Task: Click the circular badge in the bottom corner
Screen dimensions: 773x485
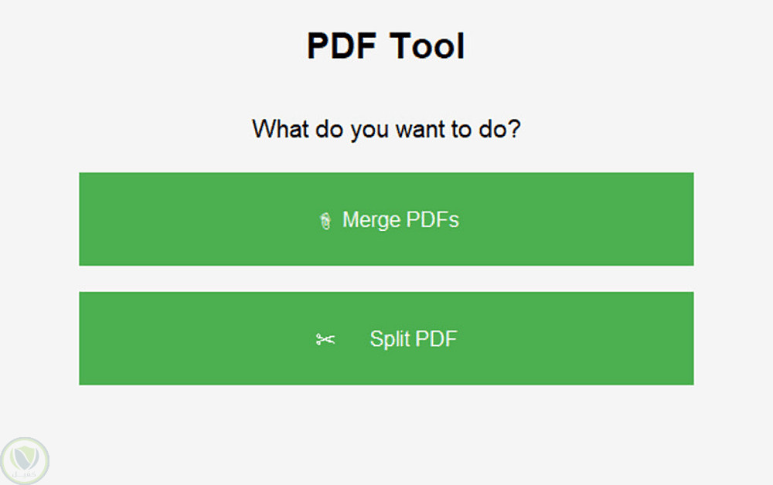Action: point(24,460)
